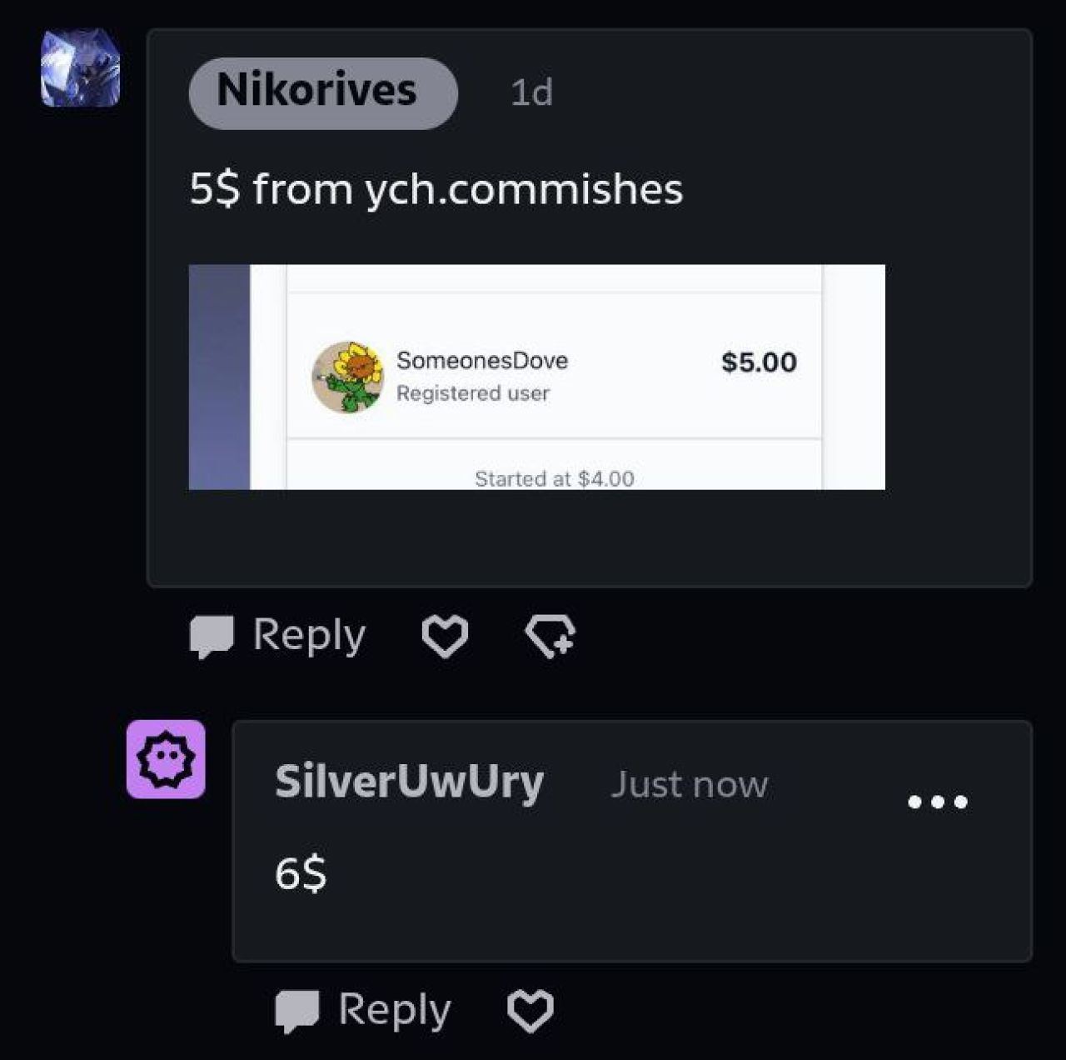Open SilverUwUry's purple avatar icon
The width and height of the screenshot is (1066, 1060).
pos(166,759)
